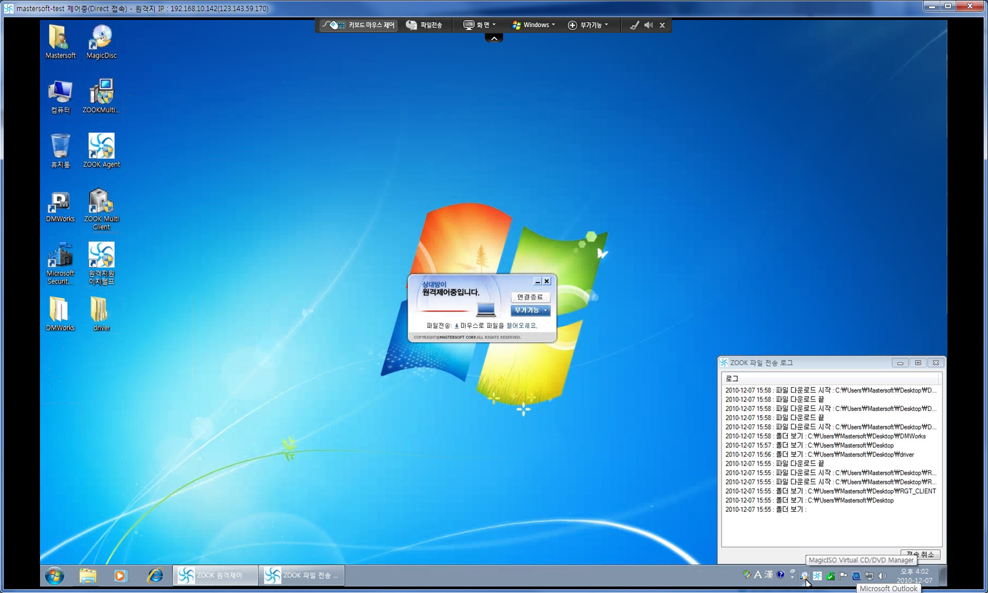Toggle remote sound speaker icon in toolbar

[648, 25]
